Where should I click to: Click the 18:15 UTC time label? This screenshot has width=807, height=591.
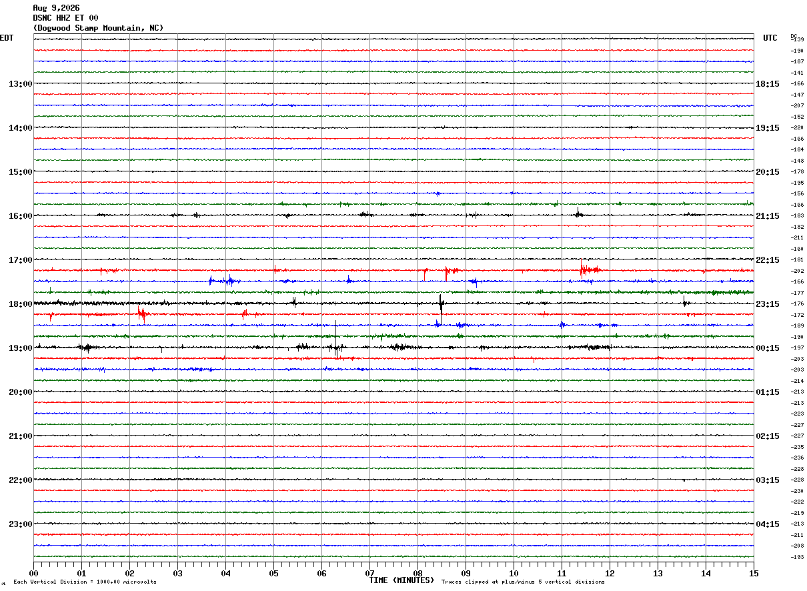coord(768,84)
